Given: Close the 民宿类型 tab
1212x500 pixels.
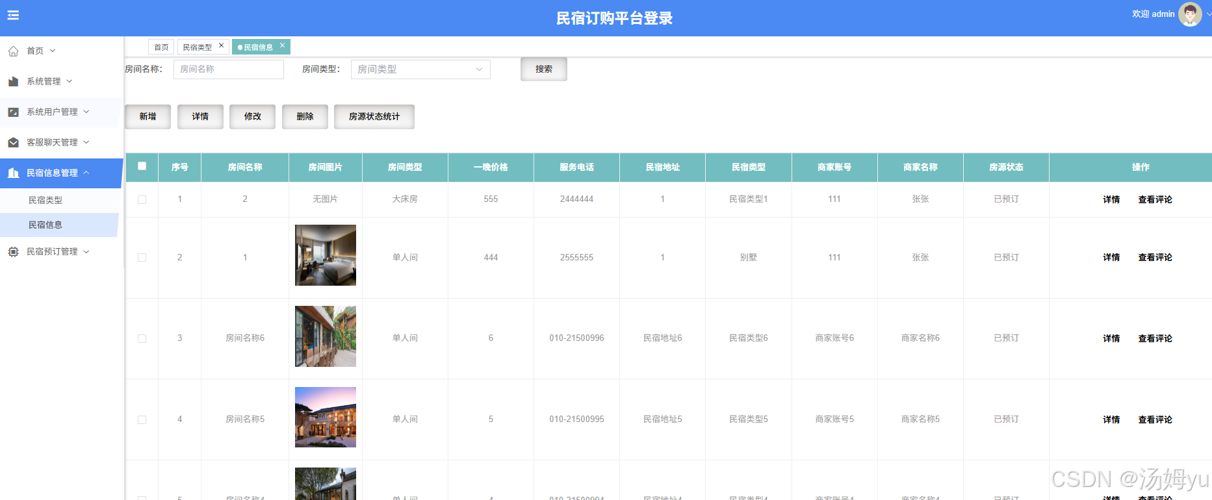Looking at the screenshot, I should pos(221,45).
